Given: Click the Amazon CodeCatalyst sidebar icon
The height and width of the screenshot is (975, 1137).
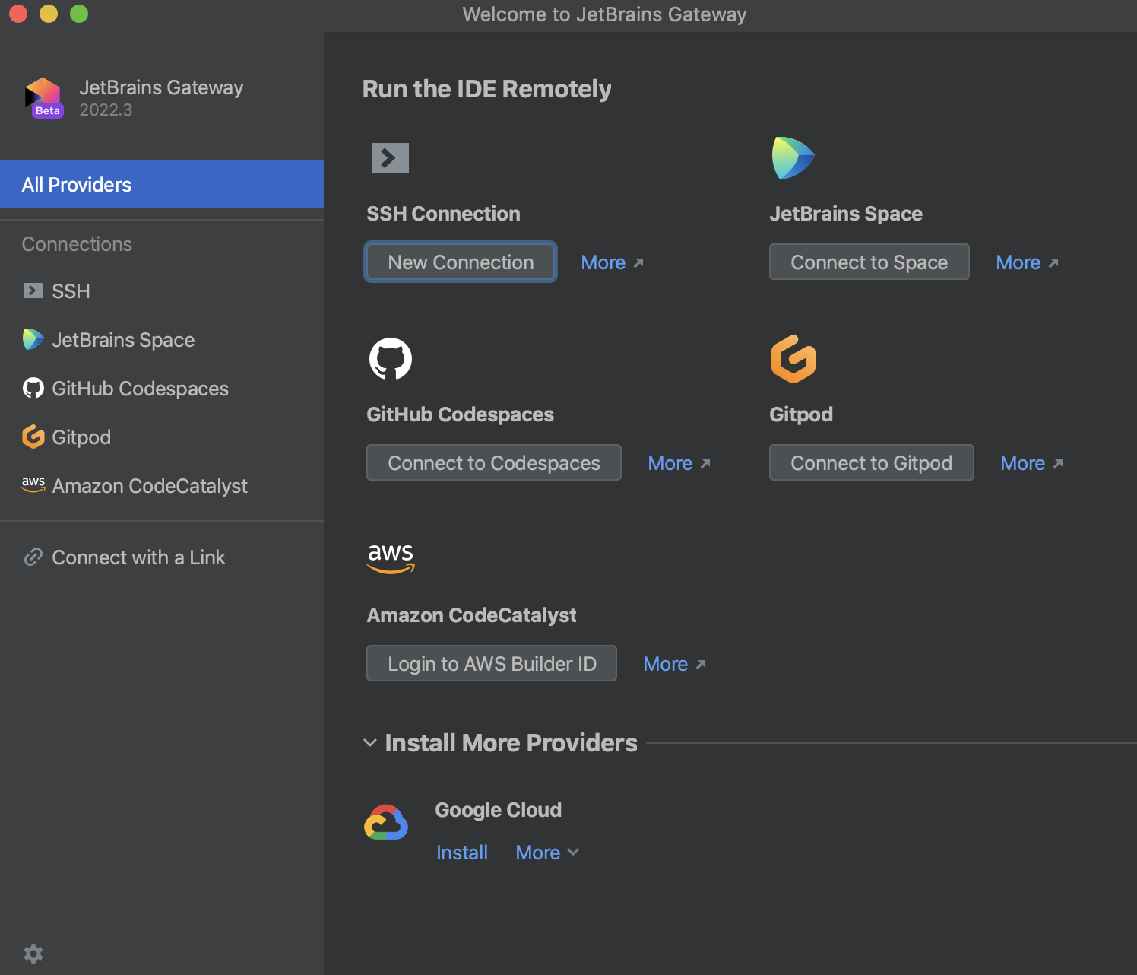Looking at the screenshot, I should [x=33, y=485].
